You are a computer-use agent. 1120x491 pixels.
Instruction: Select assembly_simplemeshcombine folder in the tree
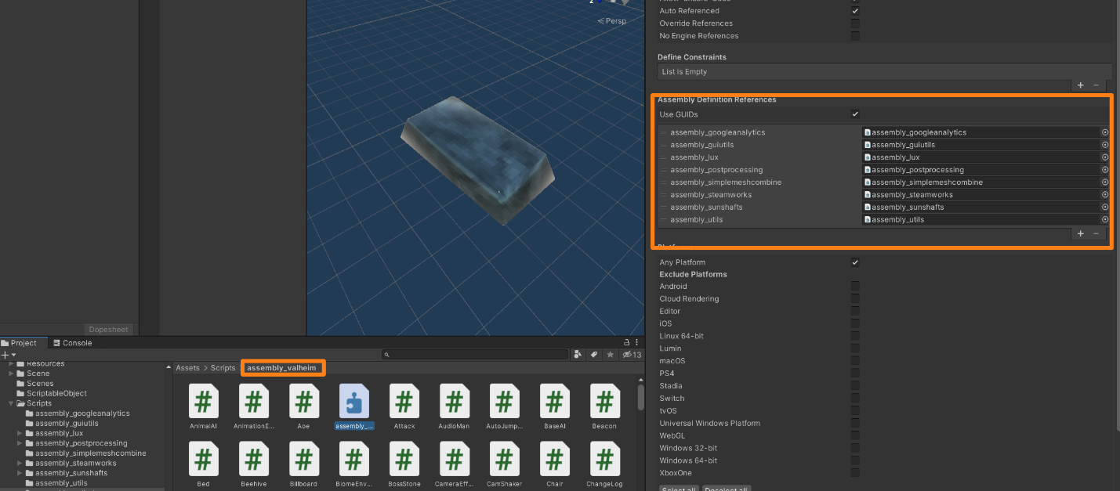pos(90,453)
